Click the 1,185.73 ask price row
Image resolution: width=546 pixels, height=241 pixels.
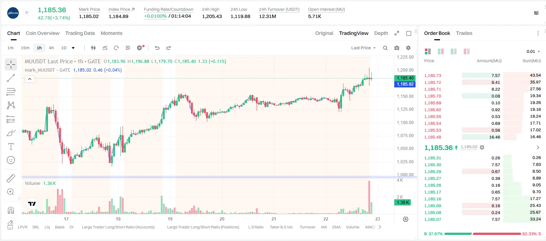tap(483, 76)
